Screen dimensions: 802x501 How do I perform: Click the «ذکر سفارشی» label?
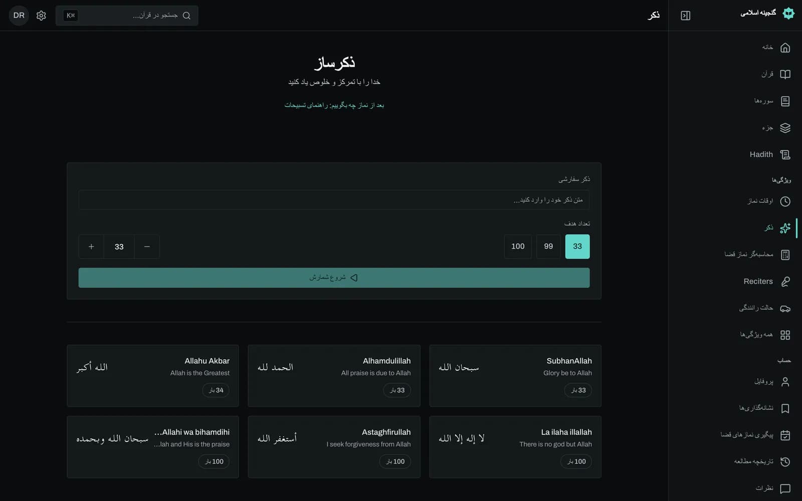pos(574,179)
